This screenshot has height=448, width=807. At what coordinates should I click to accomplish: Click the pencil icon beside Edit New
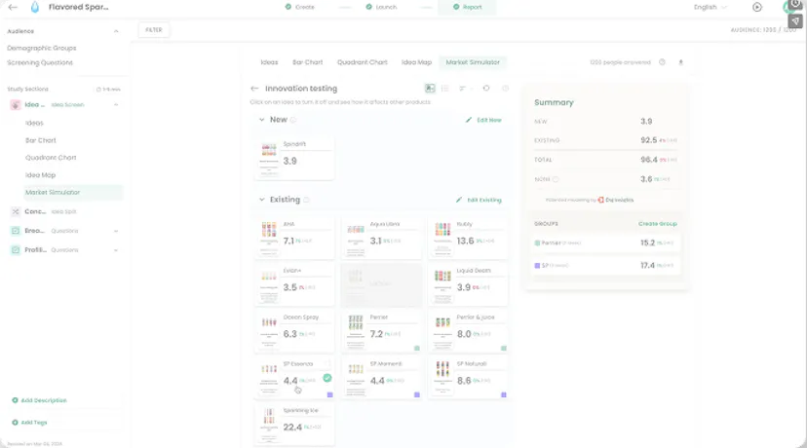tap(469, 120)
